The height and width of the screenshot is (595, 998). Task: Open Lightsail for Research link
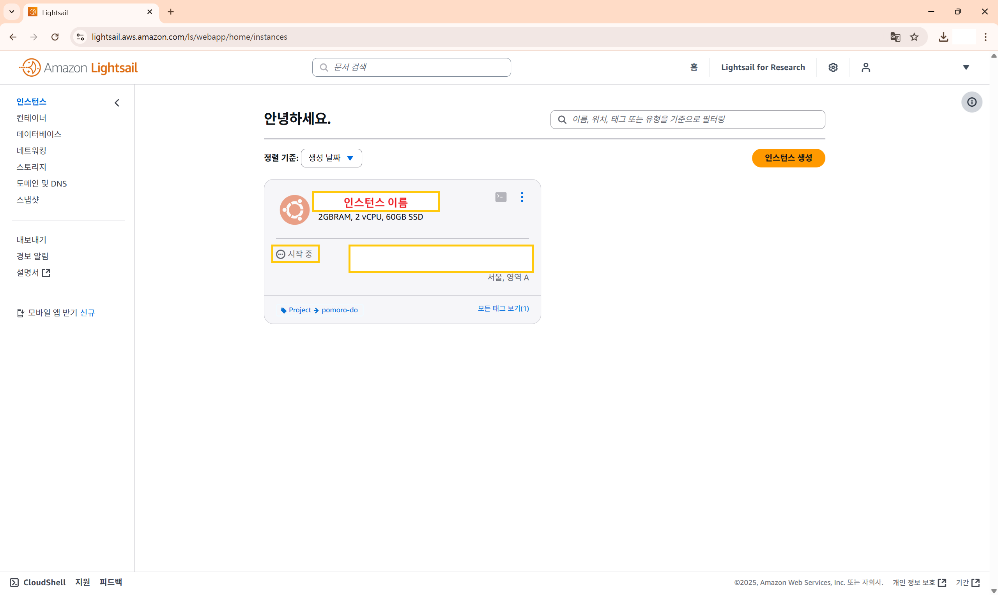763,67
